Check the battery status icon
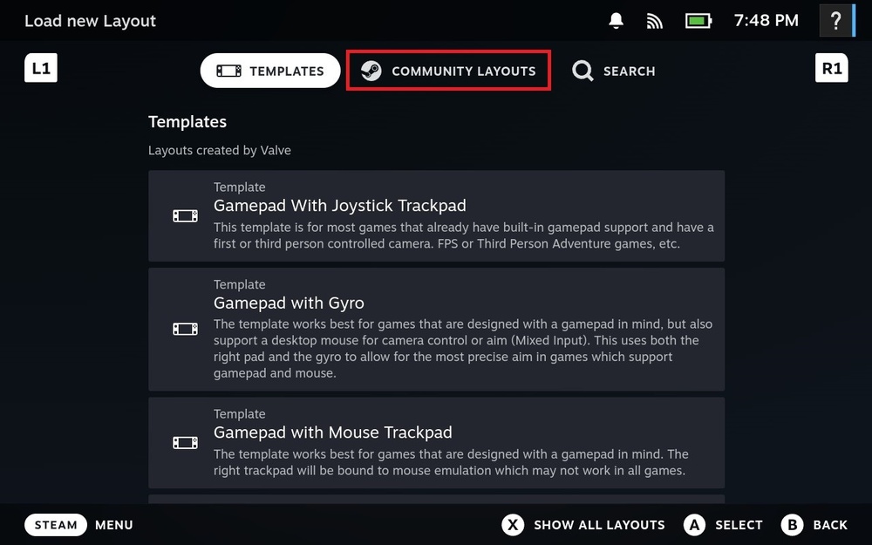872x545 pixels. [698, 20]
